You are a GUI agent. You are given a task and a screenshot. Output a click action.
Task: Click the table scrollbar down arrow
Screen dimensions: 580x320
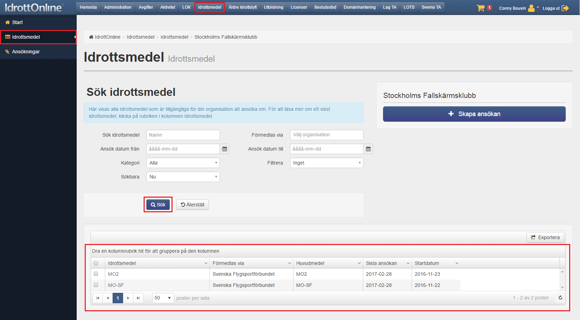point(562,288)
